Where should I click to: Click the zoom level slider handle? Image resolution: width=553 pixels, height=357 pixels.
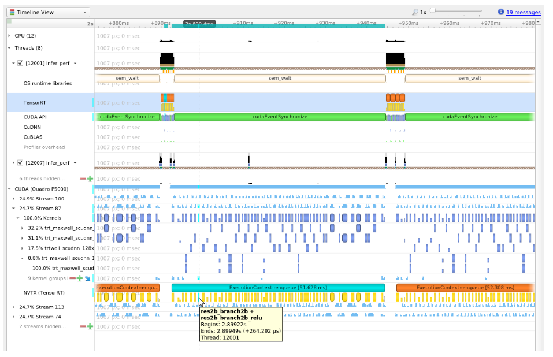click(433, 10)
